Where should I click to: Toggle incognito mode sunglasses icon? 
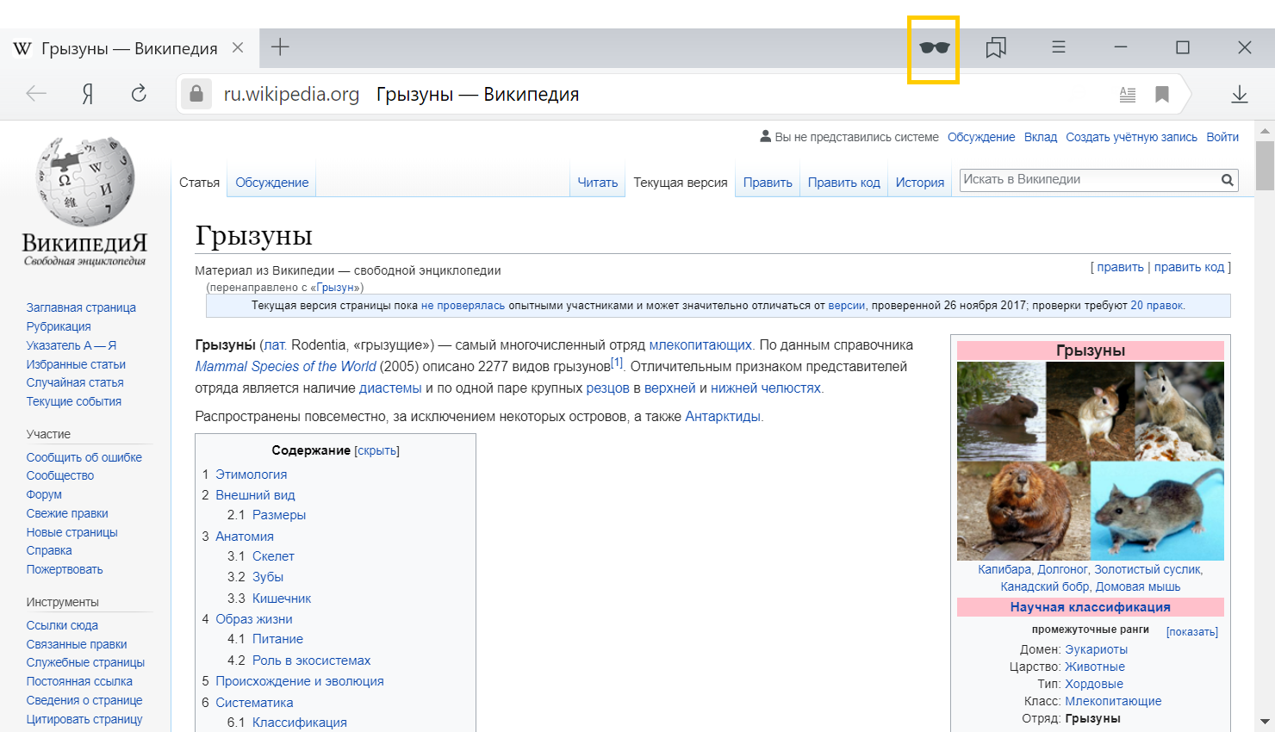[x=934, y=48]
